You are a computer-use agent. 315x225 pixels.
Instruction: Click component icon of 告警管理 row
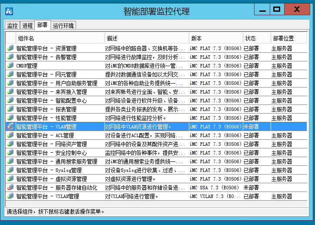10,57
